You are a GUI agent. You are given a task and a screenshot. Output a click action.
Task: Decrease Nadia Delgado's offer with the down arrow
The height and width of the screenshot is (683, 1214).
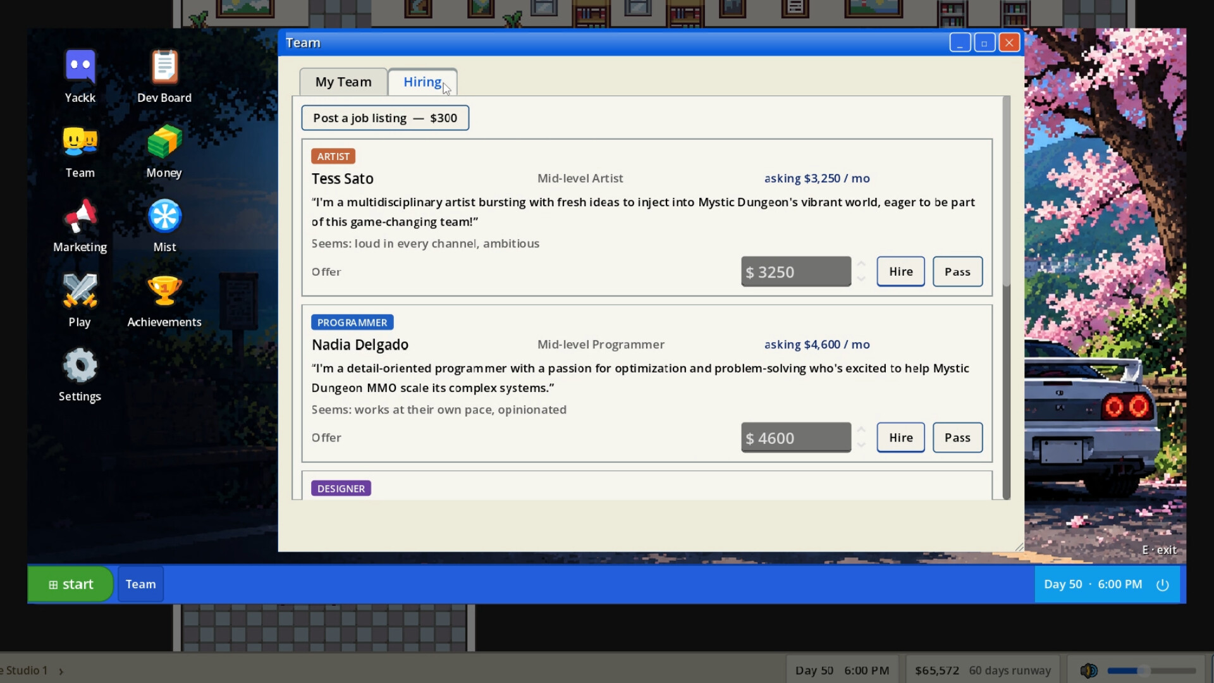click(x=861, y=445)
